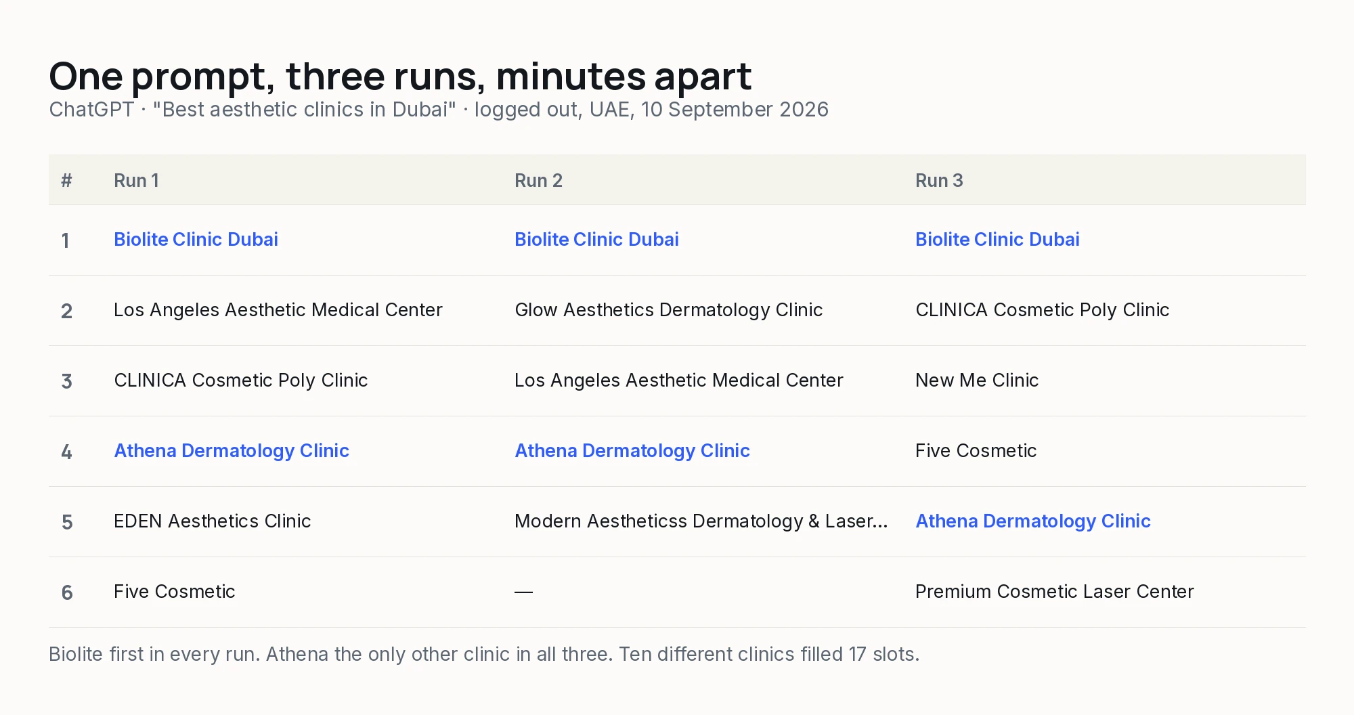Open 'Athena Dermatology Clinic' in Run 3 column
This screenshot has height=715, width=1354.
click(1033, 521)
